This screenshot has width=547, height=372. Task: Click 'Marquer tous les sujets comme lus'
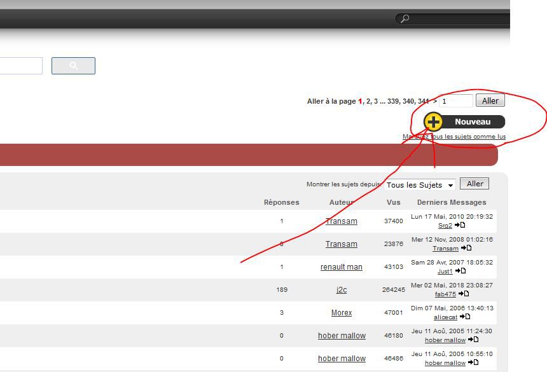454,137
